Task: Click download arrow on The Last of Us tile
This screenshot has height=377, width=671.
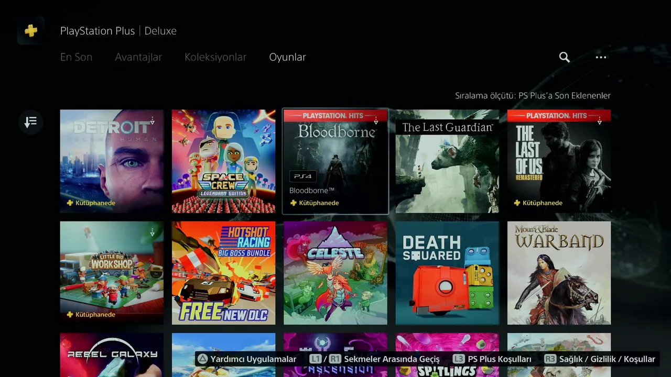Action: pyautogui.click(x=600, y=121)
